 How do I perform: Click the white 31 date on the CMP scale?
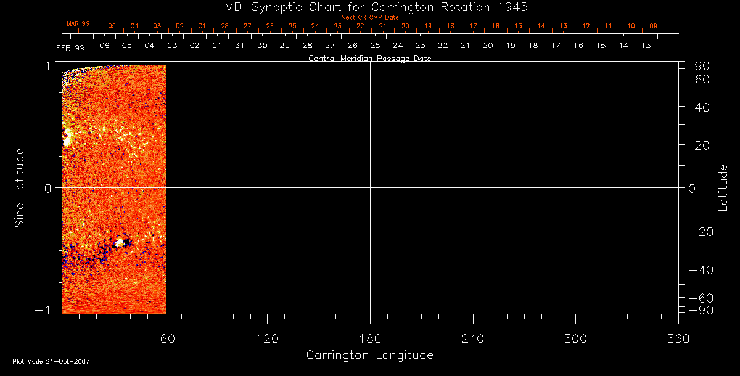[x=239, y=46]
